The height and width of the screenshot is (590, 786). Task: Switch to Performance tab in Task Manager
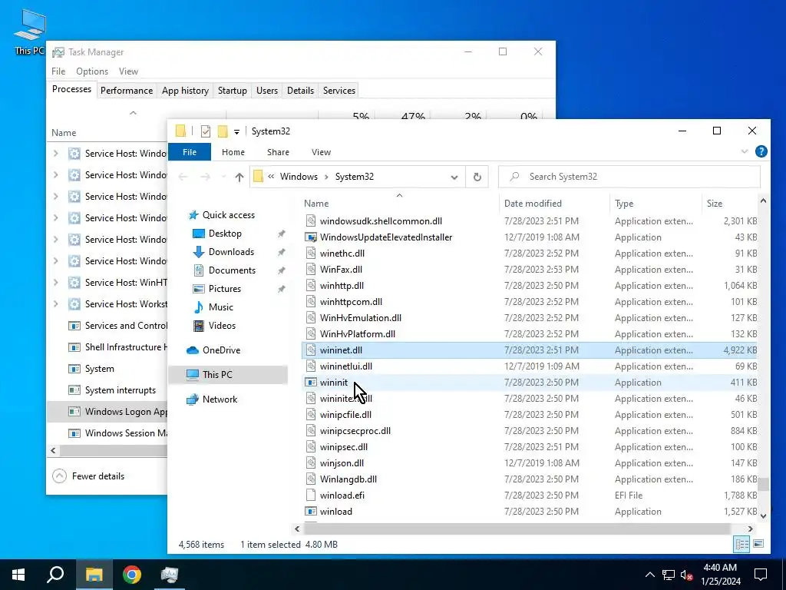pos(127,91)
